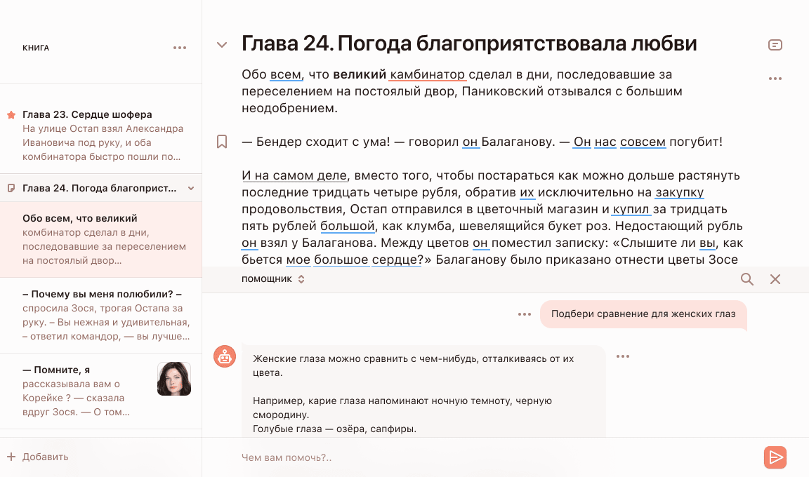This screenshot has height=477, width=809.
Task: Open the chapter options menu (three dots)
Action: pyautogui.click(x=775, y=79)
